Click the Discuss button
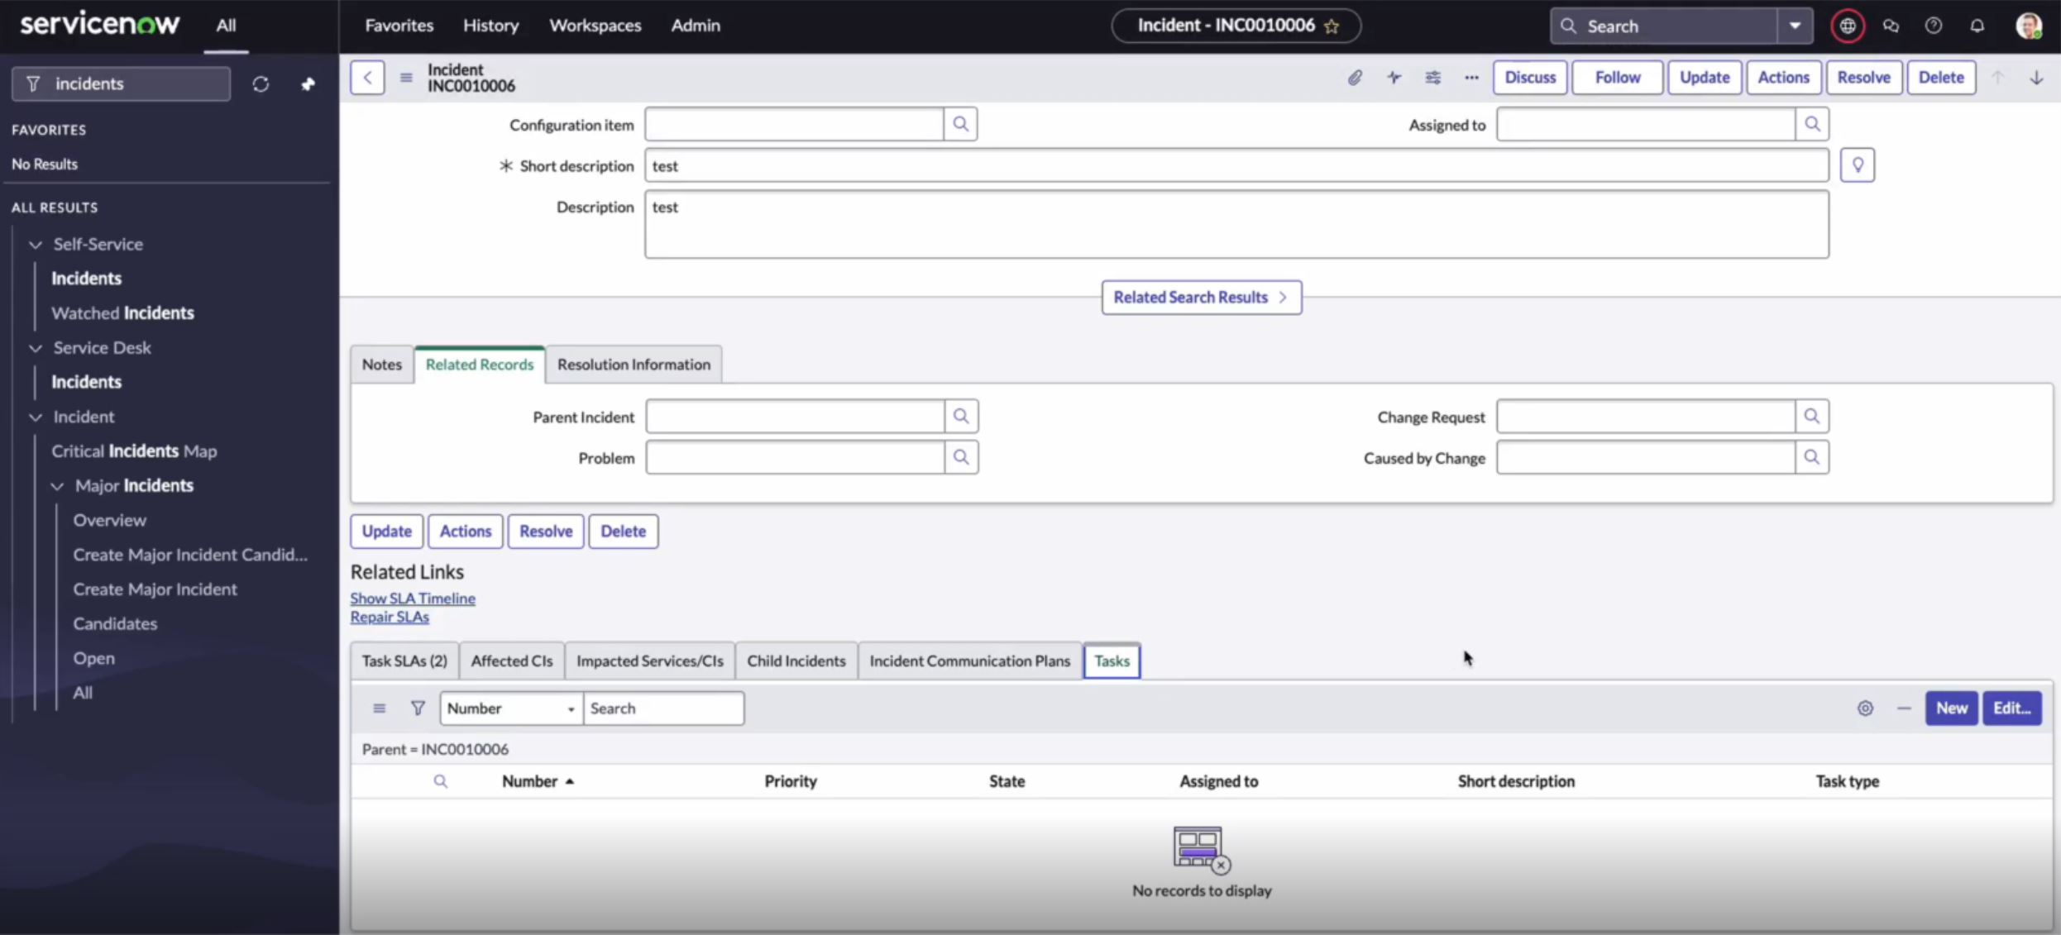This screenshot has height=935, width=2061. 1530,78
